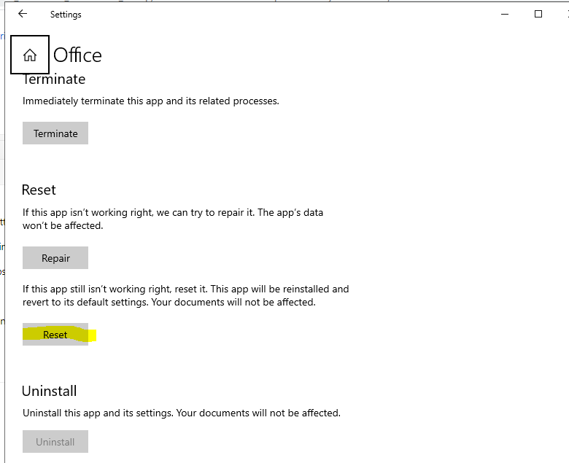Maximize the Settings window
Viewport: 569px width, 463px height.
538,14
